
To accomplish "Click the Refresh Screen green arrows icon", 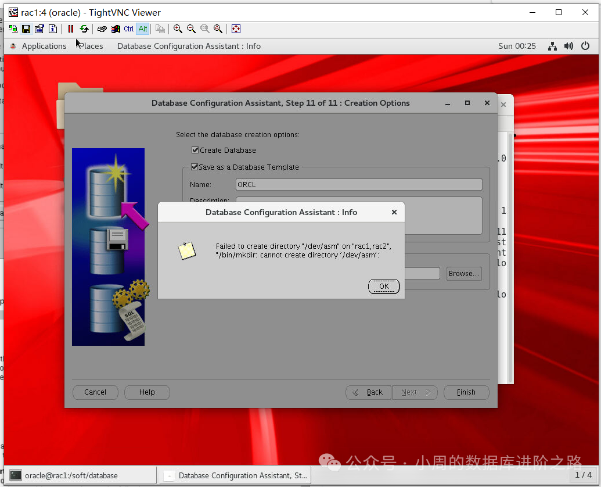I will [x=84, y=28].
